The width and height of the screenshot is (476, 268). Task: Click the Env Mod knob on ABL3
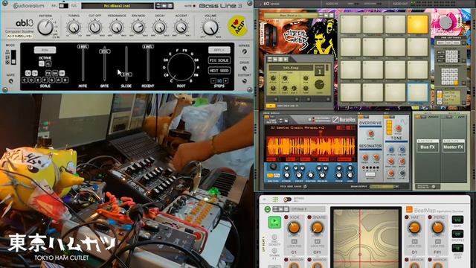[x=138, y=28]
